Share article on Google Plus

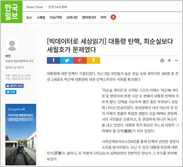tap(80, 60)
